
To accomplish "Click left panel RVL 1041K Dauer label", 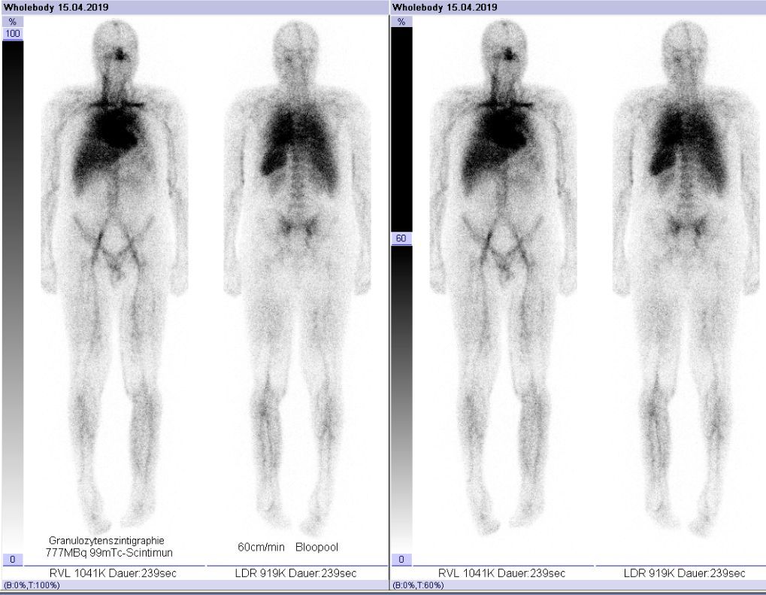I will pyautogui.click(x=111, y=573).
